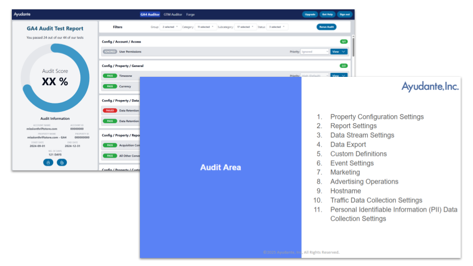Open the Category filter dropdown

tap(205, 27)
